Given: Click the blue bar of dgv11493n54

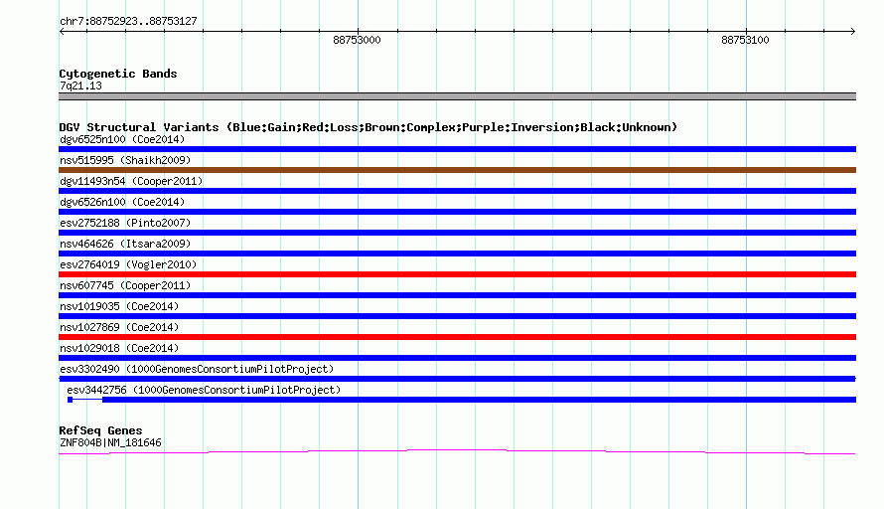Looking at the screenshot, I should (x=457, y=191).
